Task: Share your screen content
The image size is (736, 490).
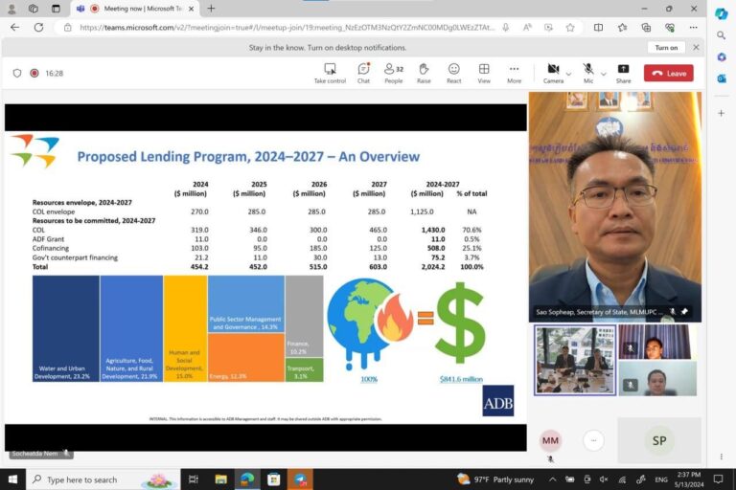Action: (x=623, y=74)
